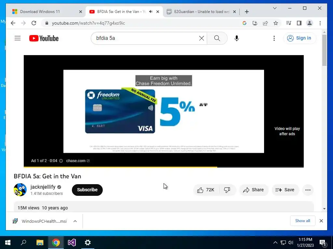
Task: Click the ad info icon
Action: 61,161
